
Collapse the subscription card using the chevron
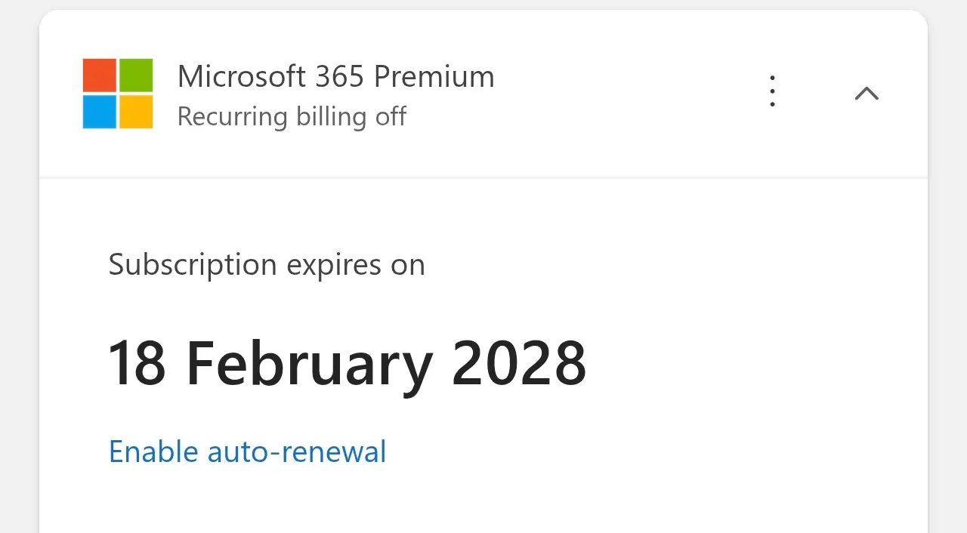867,93
